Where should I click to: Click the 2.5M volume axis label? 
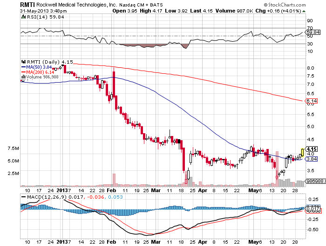14,173
